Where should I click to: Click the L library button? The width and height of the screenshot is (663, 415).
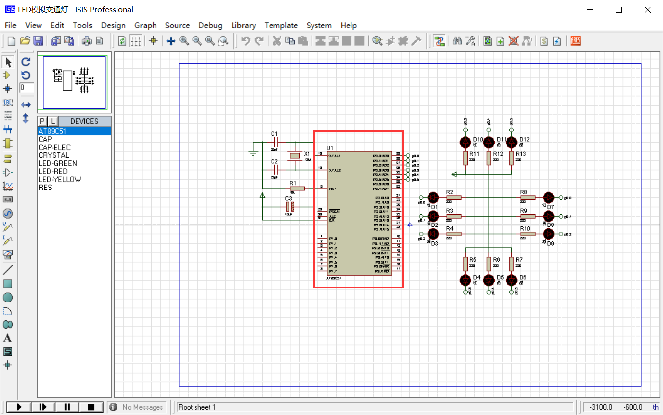click(x=53, y=121)
